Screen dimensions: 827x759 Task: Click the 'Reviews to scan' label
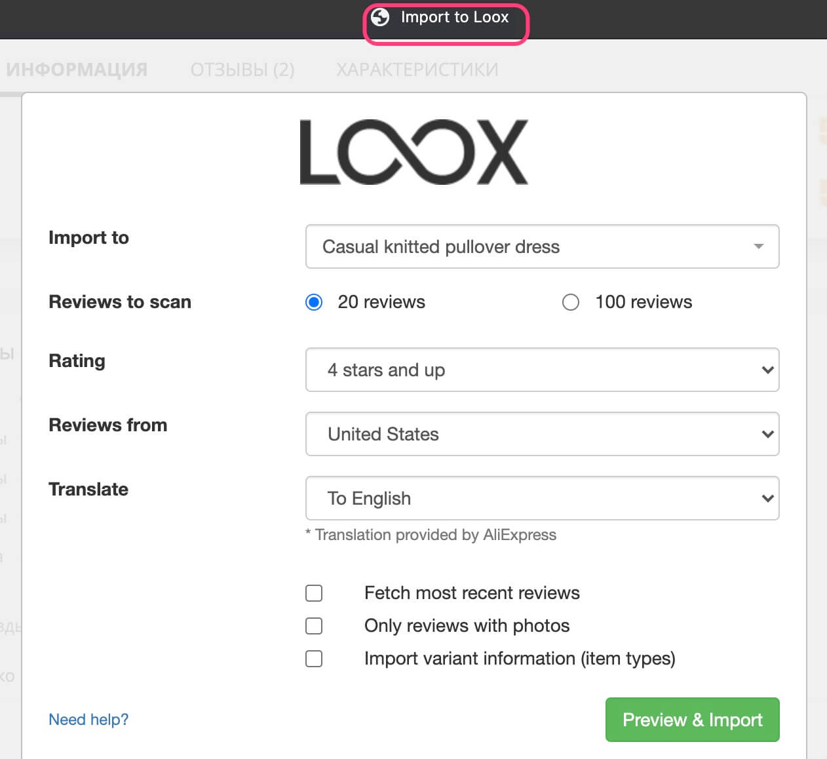120,302
